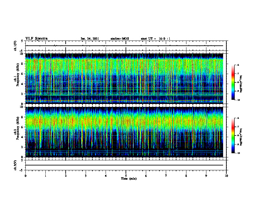Click the "start UT = 16: 0 : 1" label
Viewport: 255px width, 197px height.
(x=156, y=39)
